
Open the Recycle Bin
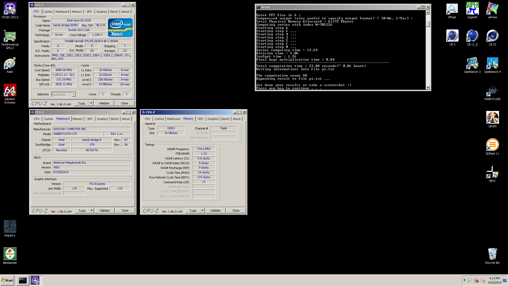tap(492, 256)
